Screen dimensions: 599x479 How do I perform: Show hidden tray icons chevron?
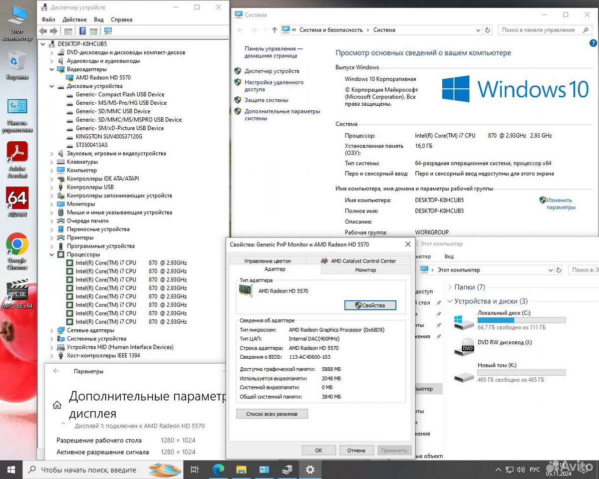pyautogui.click(x=498, y=470)
